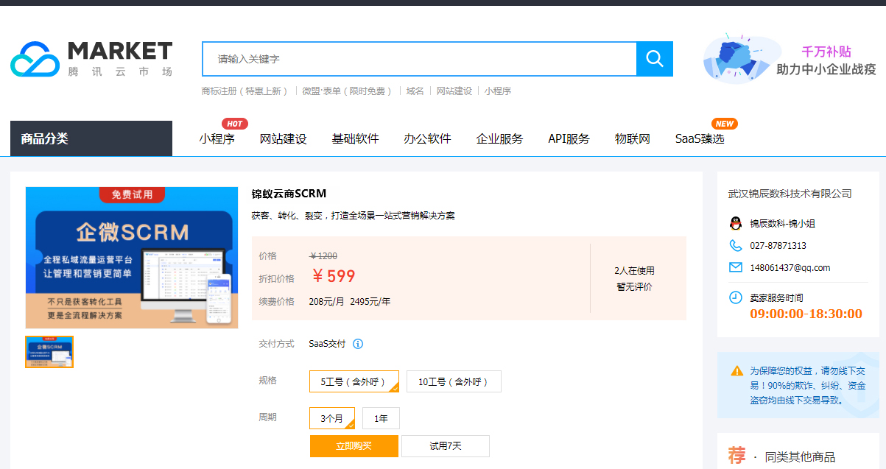The height and width of the screenshot is (469, 886).
Task: Click the 暂无评价 reviews text
Action: pyautogui.click(x=634, y=286)
